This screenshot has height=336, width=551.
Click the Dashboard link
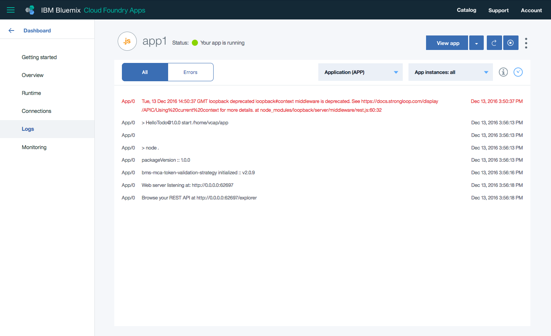click(x=37, y=31)
